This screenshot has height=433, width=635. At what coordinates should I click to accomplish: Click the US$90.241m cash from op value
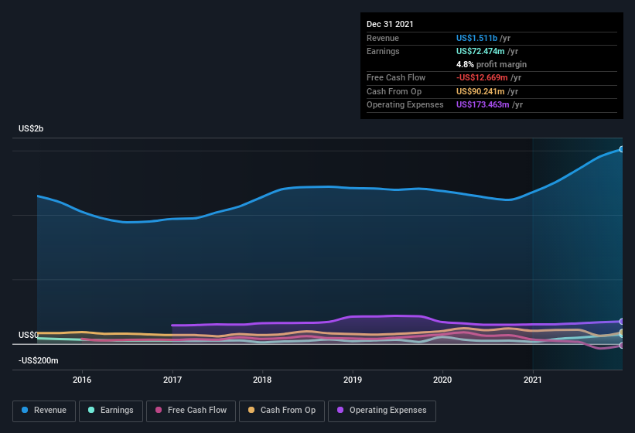(480, 91)
